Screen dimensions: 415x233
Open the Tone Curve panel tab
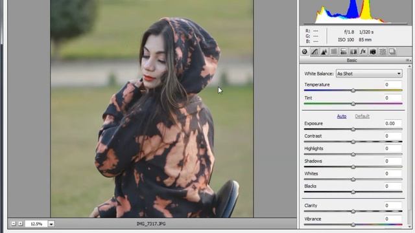[x=314, y=52]
